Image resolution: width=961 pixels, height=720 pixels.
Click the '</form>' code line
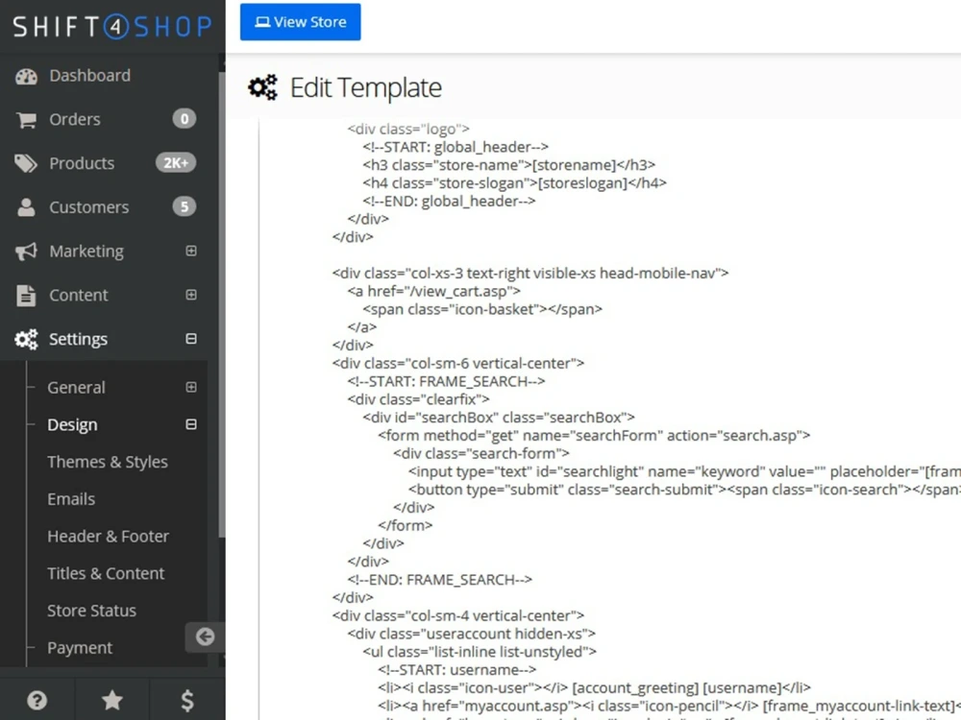pos(406,525)
